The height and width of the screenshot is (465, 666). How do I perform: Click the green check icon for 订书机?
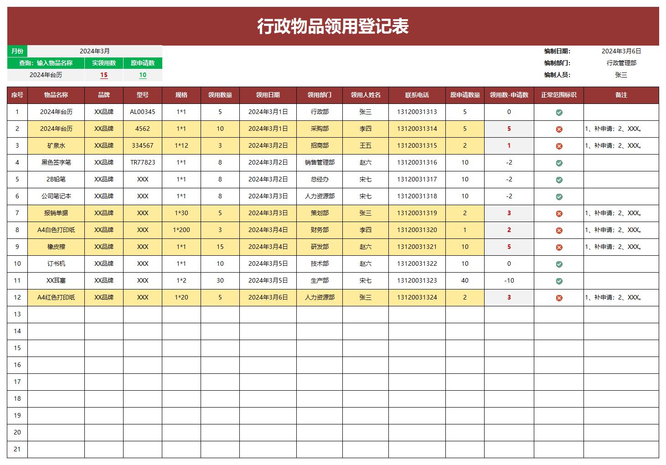coord(559,264)
